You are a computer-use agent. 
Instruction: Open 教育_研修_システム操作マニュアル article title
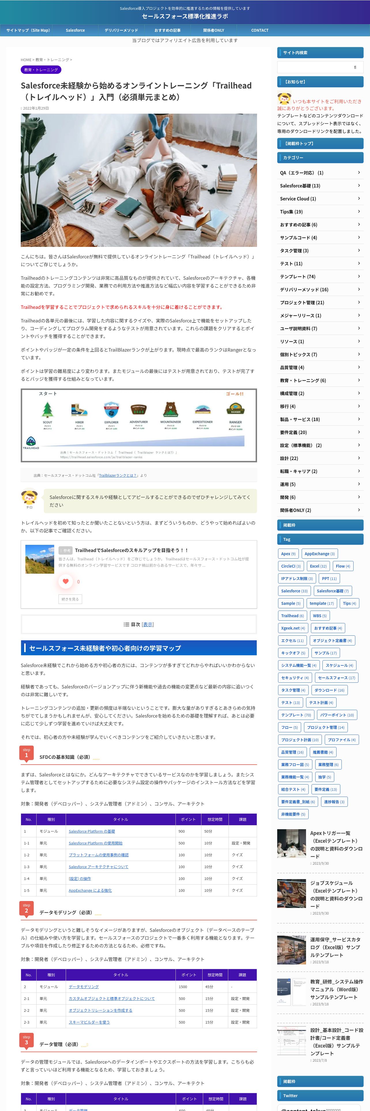click(x=336, y=989)
